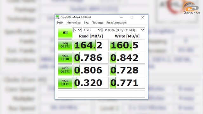Start the Seq Q32T1 test
The image size is (203, 114).
[x=65, y=45]
